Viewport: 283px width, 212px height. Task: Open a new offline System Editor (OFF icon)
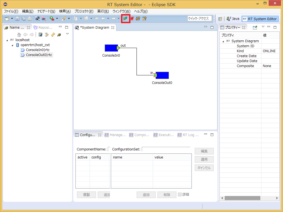pyautogui.click(x=44, y=18)
